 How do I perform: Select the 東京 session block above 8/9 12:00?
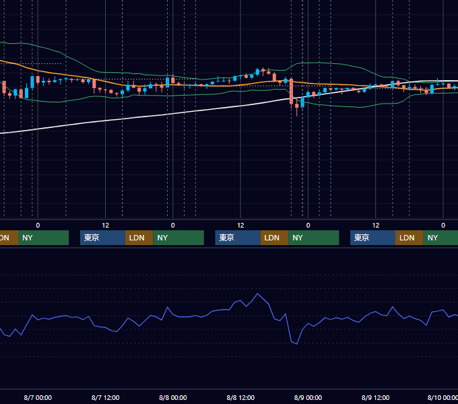372,238
